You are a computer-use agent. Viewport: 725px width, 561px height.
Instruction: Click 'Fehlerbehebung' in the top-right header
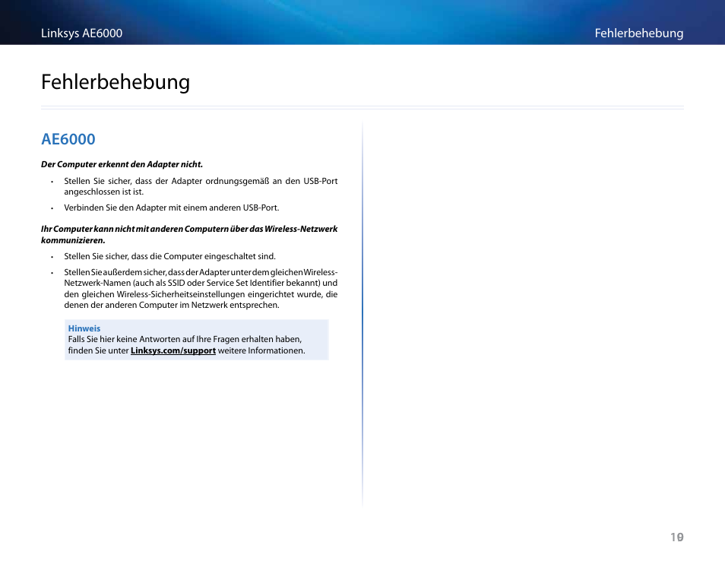(x=638, y=33)
